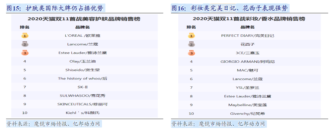The width and height of the screenshot is (333, 130).
Task: Select the GIORGIO ARMANI/阿玛尼 row
Action: [x=247, y=61]
